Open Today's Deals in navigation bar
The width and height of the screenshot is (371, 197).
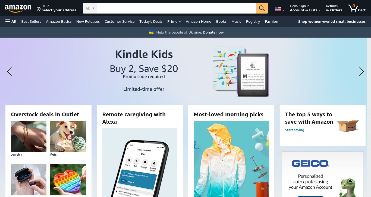[151, 21]
